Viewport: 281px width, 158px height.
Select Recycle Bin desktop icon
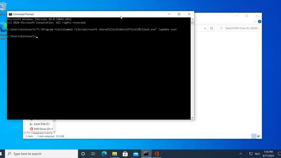[x=3, y=8]
